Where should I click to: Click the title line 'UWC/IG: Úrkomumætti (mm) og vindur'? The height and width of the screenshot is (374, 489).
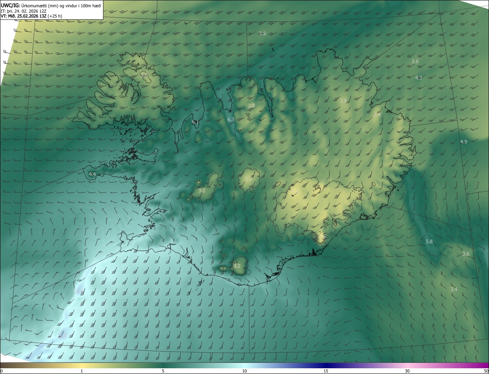coord(51,5)
